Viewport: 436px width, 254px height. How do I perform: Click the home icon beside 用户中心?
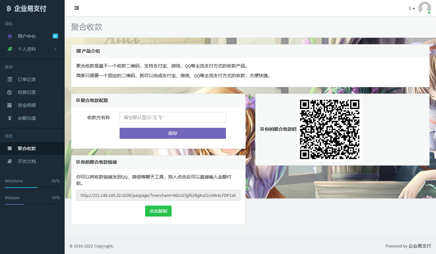point(10,36)
